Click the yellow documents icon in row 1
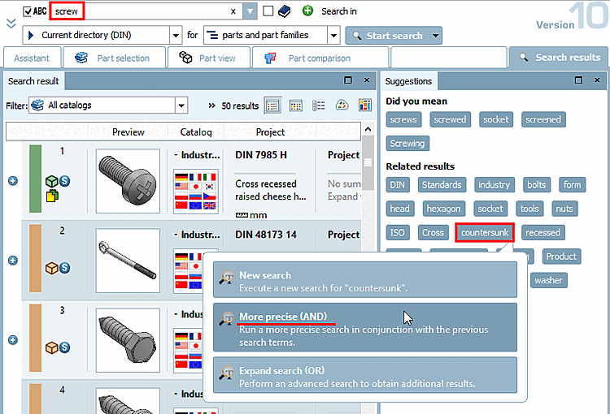This screenshot has width=610, height=414. click(52, 196)
